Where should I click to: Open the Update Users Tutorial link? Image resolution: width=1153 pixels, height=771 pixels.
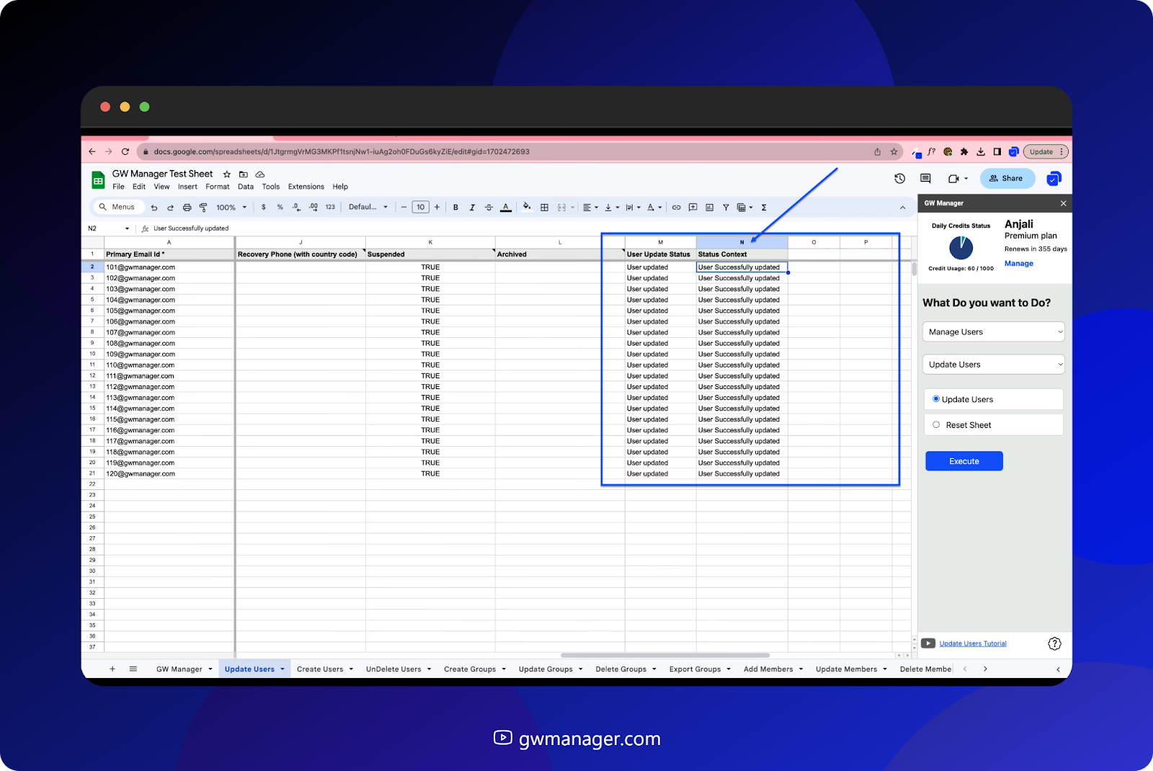click(973, 643)
